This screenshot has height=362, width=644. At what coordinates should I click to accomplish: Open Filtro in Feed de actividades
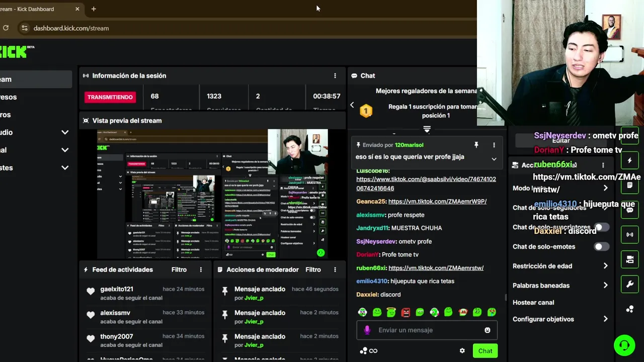[x=179, y=269]
